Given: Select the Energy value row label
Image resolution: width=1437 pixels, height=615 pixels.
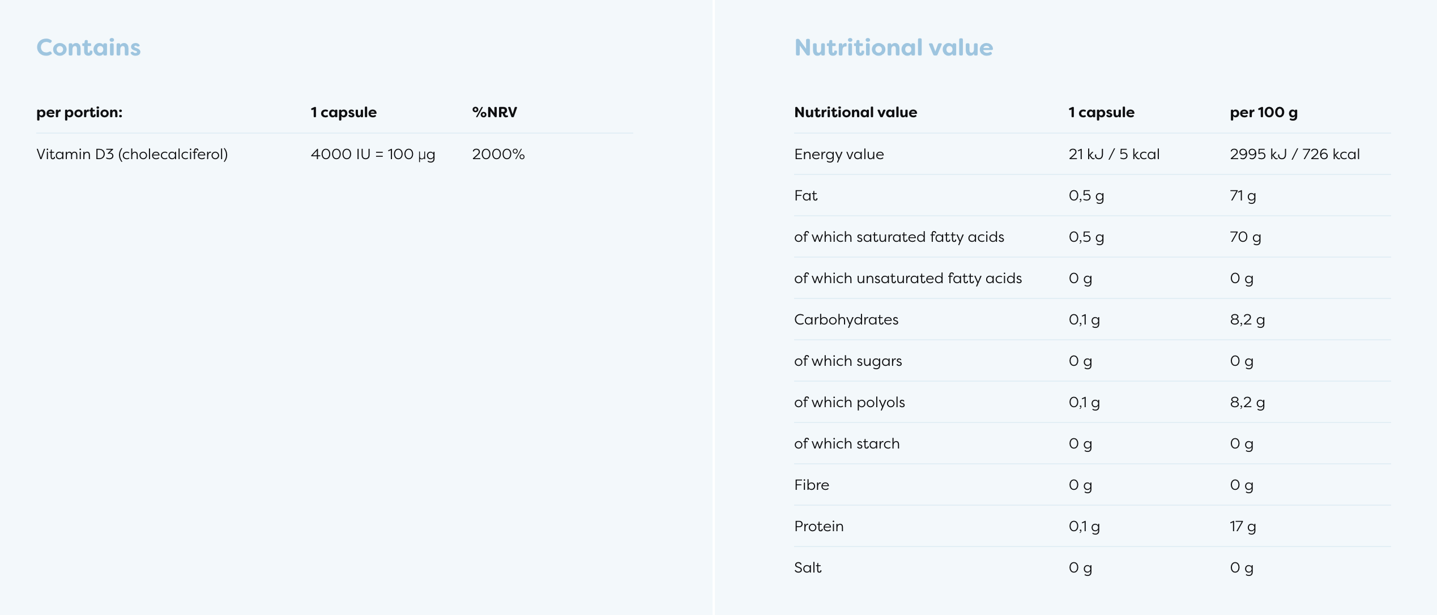Looking at the screenshot, I should click(838, 154).
